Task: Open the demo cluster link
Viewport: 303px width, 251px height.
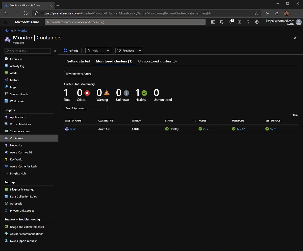Action: 73,129
